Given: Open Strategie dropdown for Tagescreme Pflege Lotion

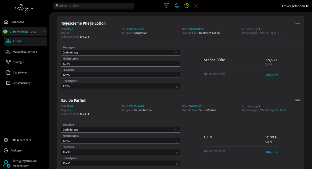Looking at the screenshot, I should 120,53.
